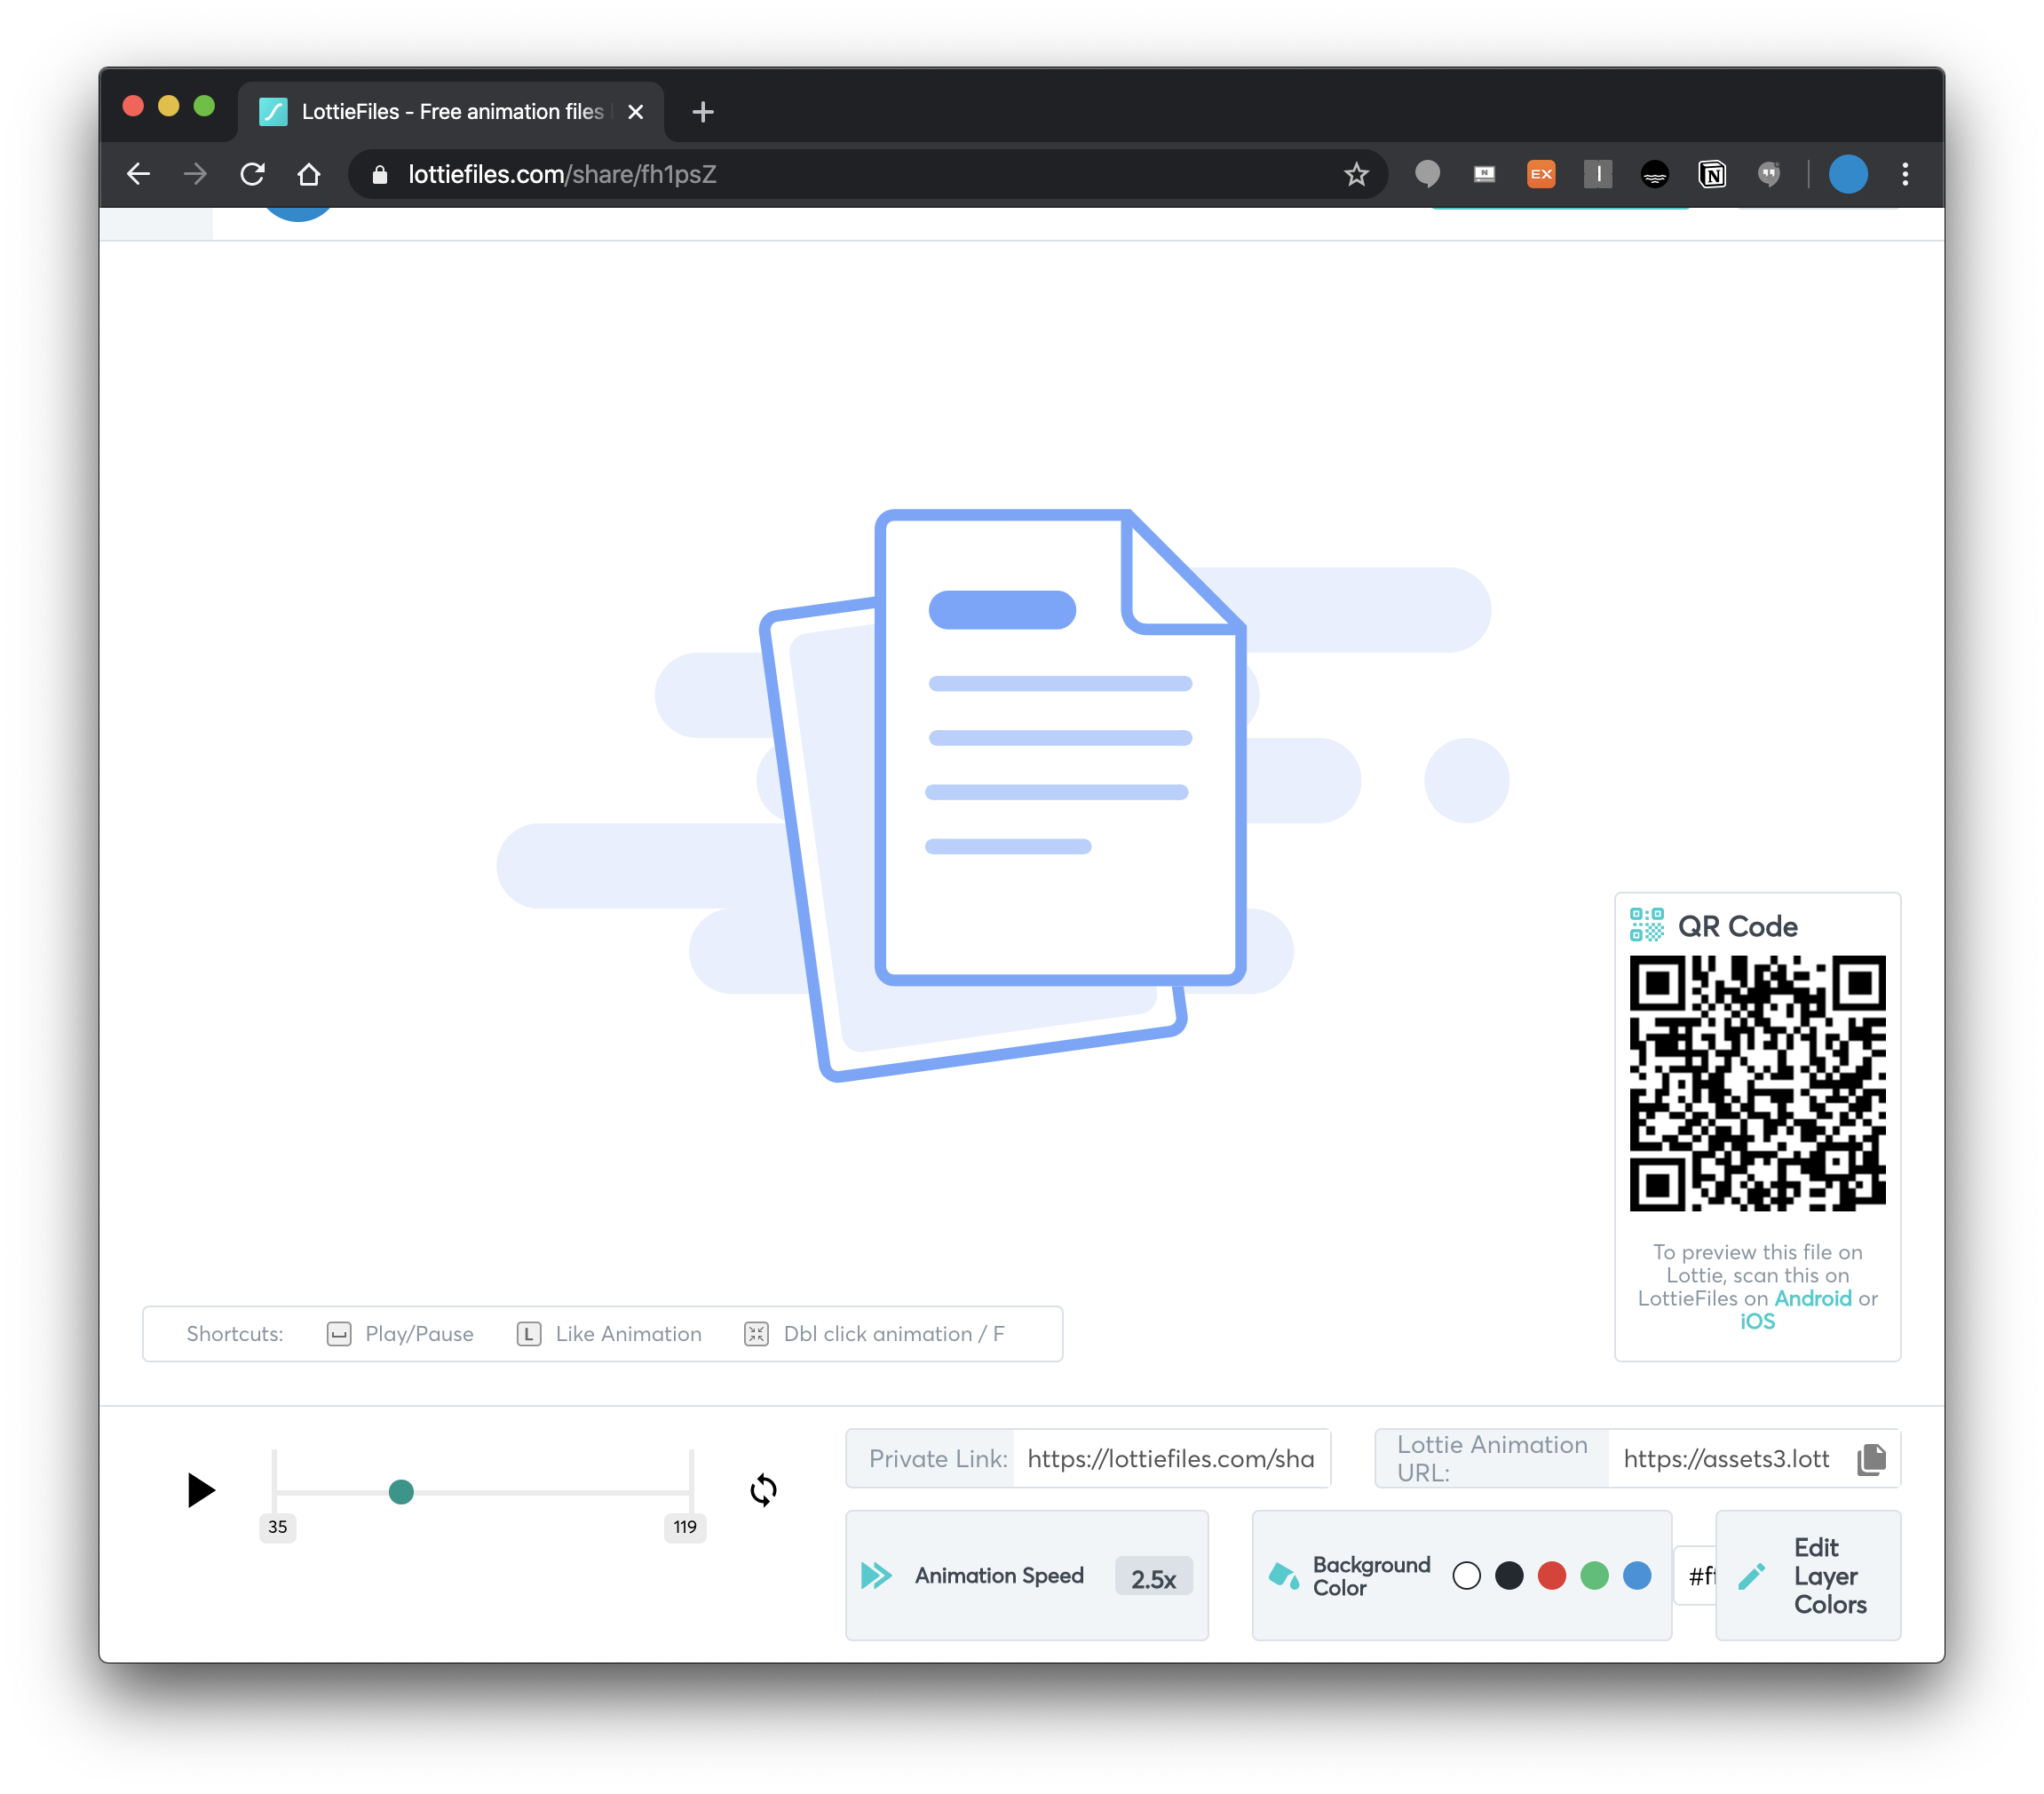Click the fullscreen shortcut icon

[x=756, y=1334]
